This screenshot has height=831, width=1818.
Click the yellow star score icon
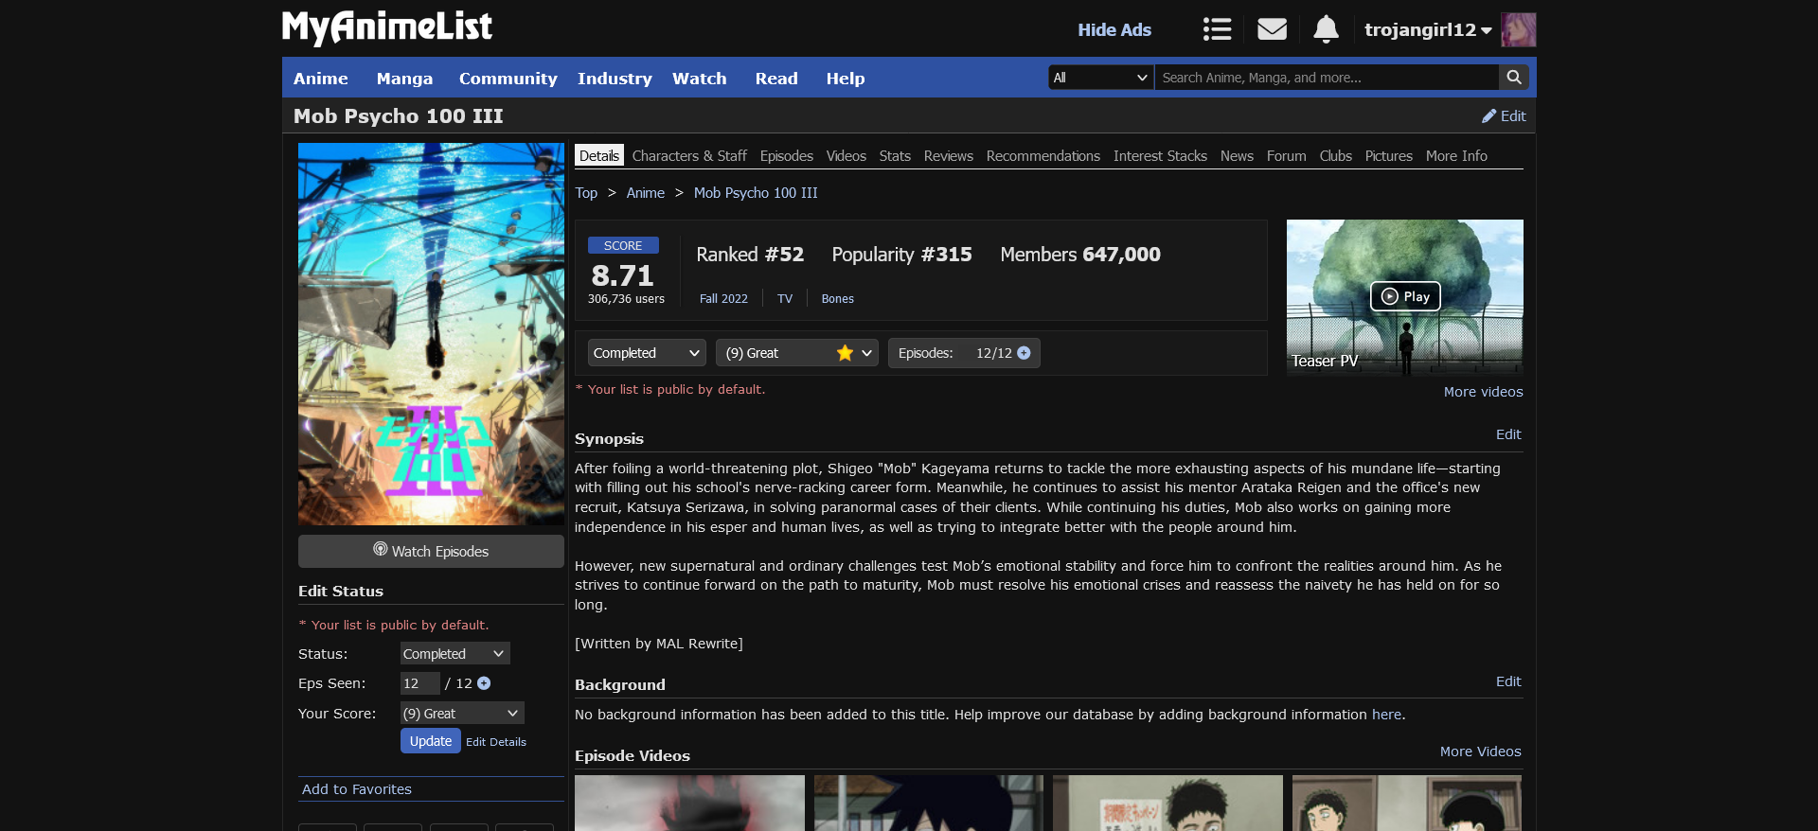(845, 353)
